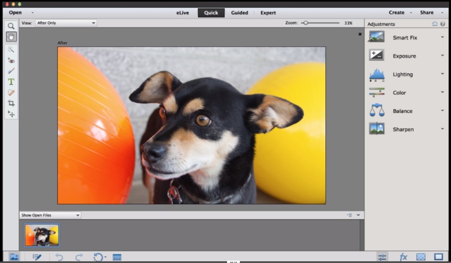
Task: Activate the Crop tool
Action: pos(11,103)
